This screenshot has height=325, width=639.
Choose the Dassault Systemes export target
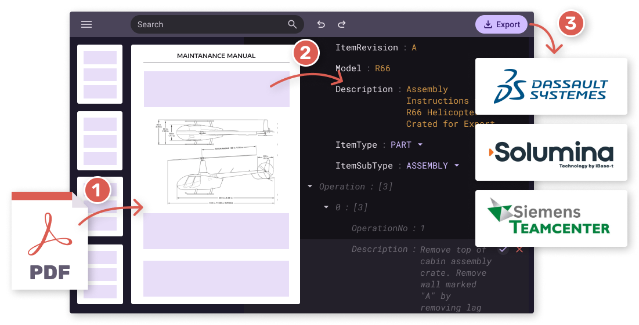551,86
